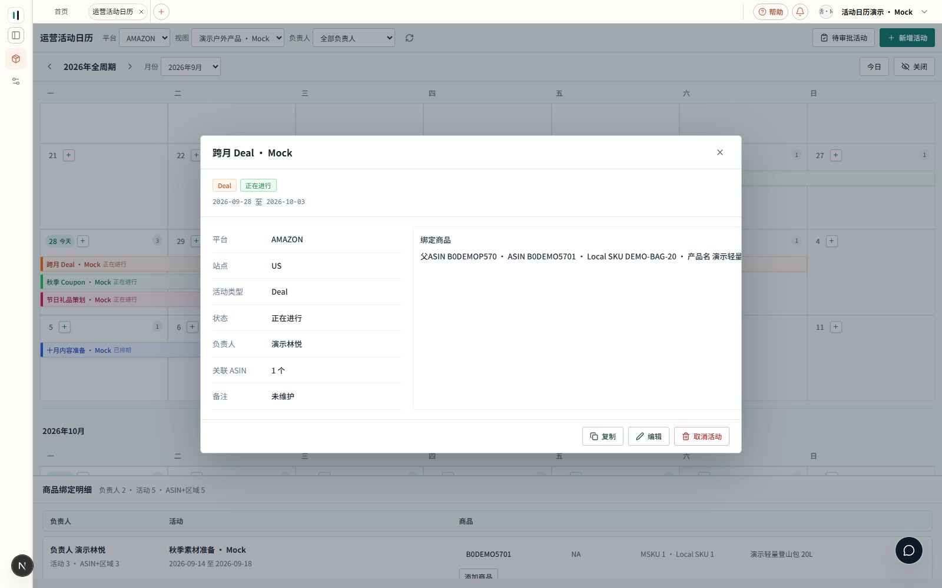Click the refresh icon beside 负责人 filter

[x=409, y=38]
